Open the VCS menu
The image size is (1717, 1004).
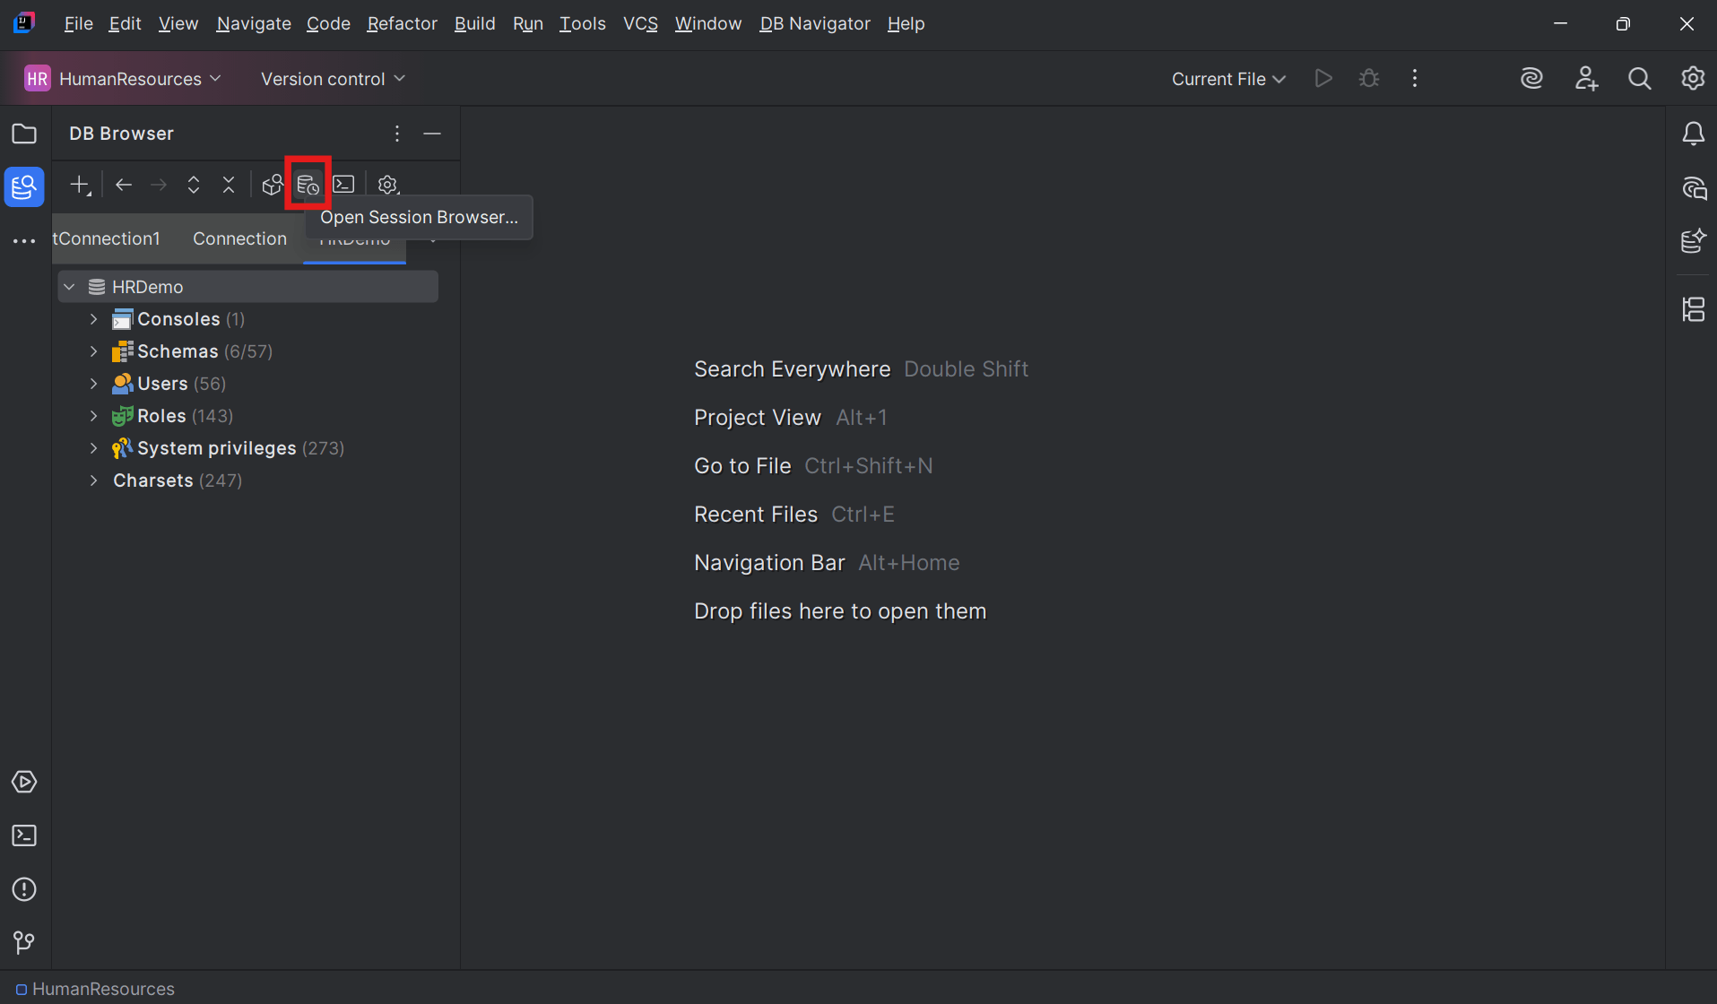coord(640,24)
